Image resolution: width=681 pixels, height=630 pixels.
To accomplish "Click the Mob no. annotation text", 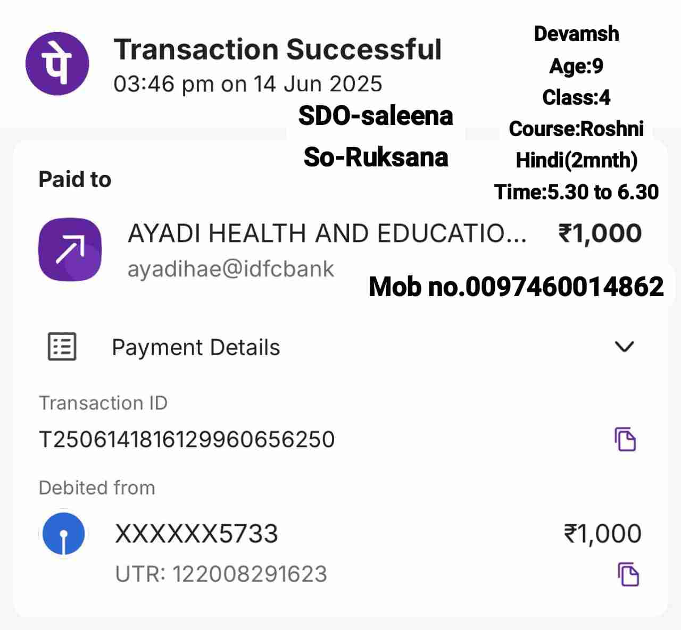I will 516,287.
